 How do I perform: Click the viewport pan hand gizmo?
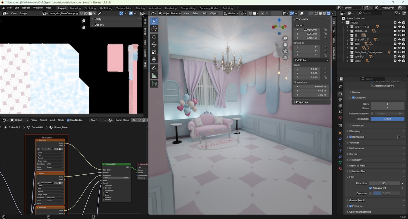point(285,45)
